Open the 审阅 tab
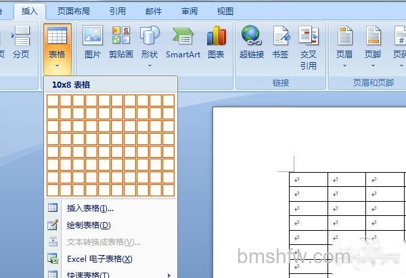This screenshot has height=278, width=406. (x=189, y=11)
